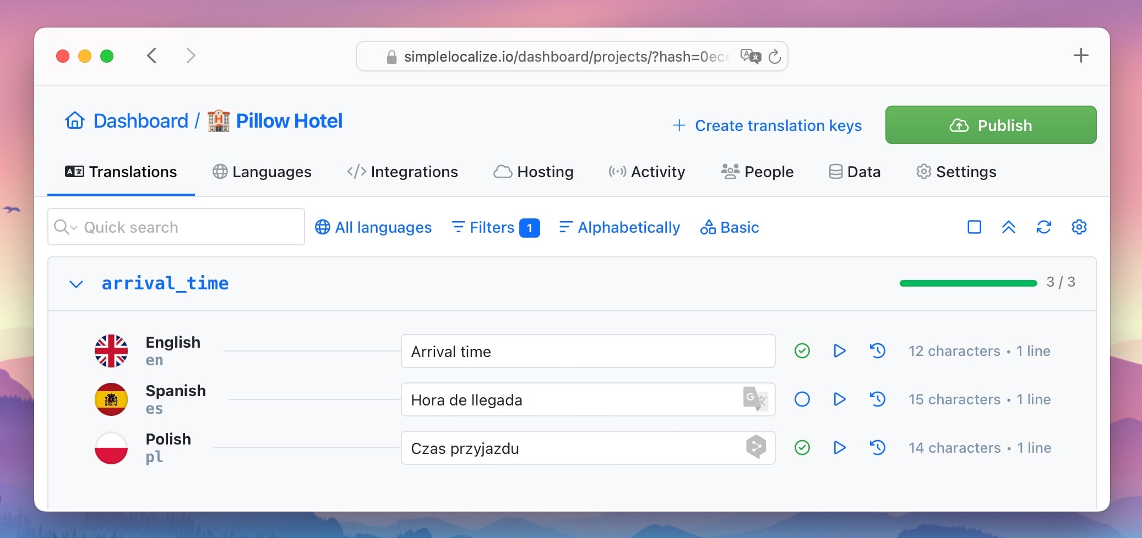
Task: Click the Google Translate icon in the Spanish field
Action: pos(755,399)
